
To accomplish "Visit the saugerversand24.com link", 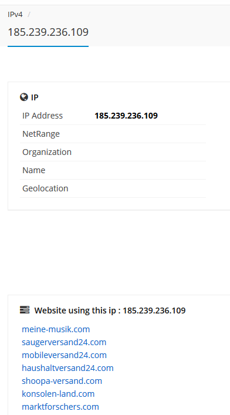I will click(x=64, y=342).
